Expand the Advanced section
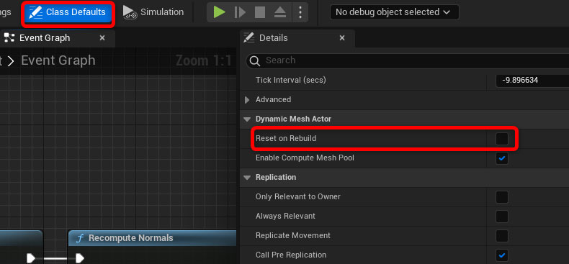The height and width of the screenshot is (264, 569). tap(247, 100)
